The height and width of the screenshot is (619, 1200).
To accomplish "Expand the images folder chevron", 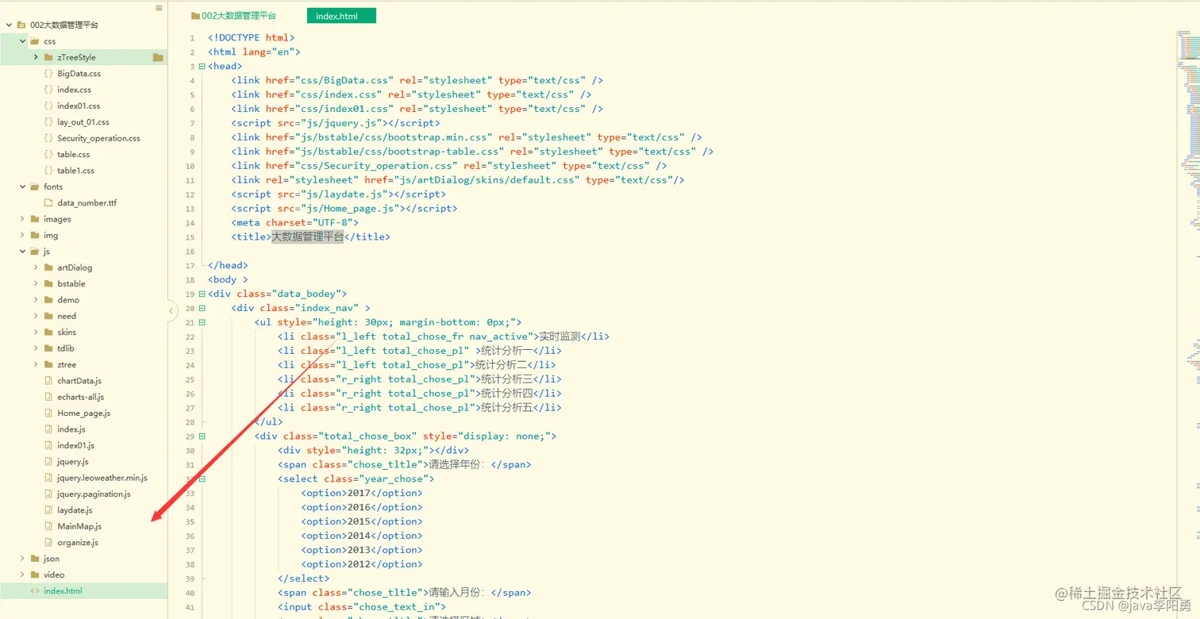I will [22, 219].
